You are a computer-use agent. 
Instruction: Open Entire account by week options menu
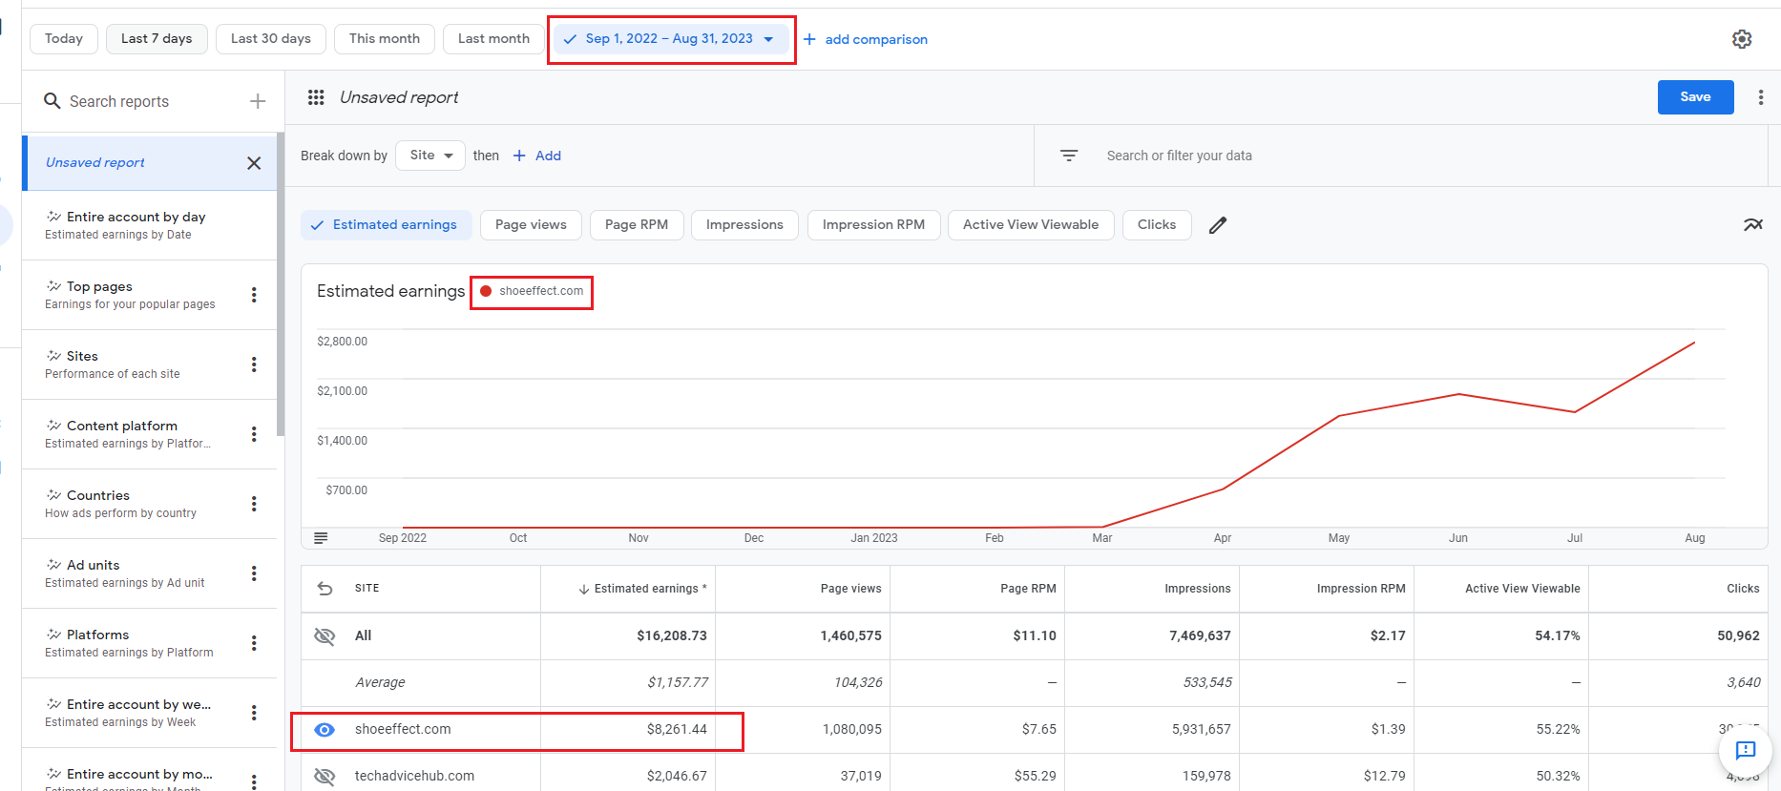point(254,713)
